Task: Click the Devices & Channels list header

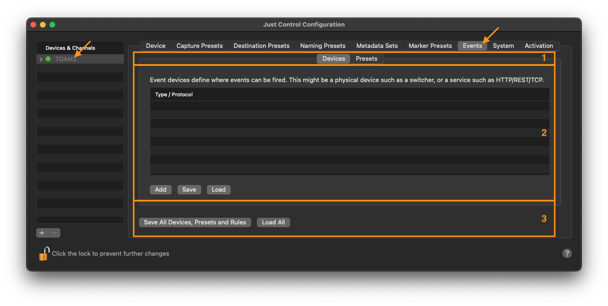Action: point(80,48)
